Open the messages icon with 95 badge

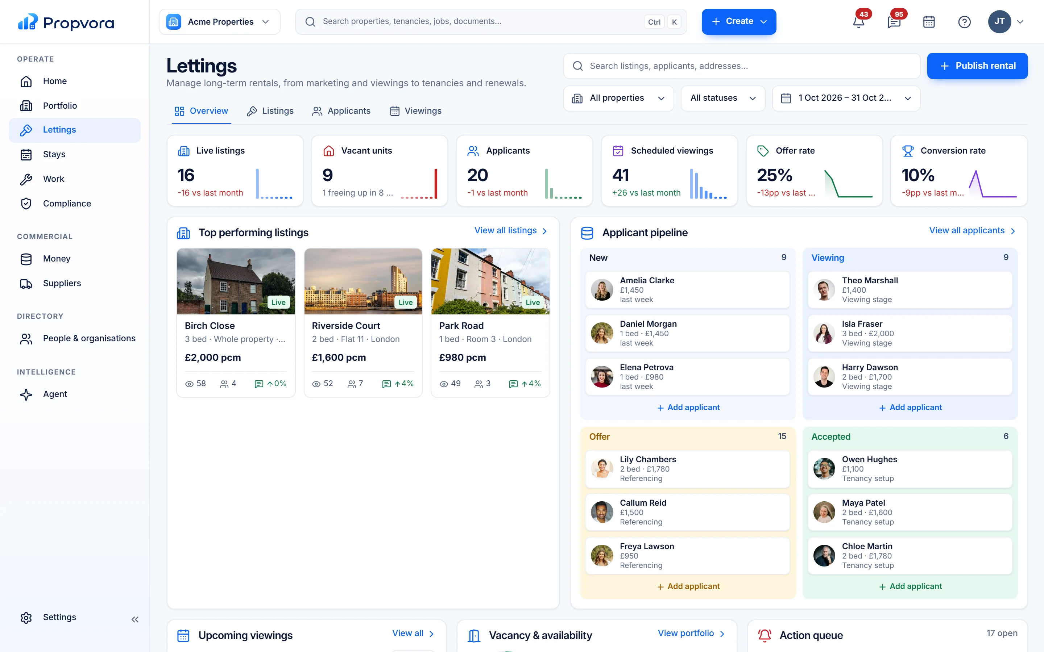[x=894, y=22]
